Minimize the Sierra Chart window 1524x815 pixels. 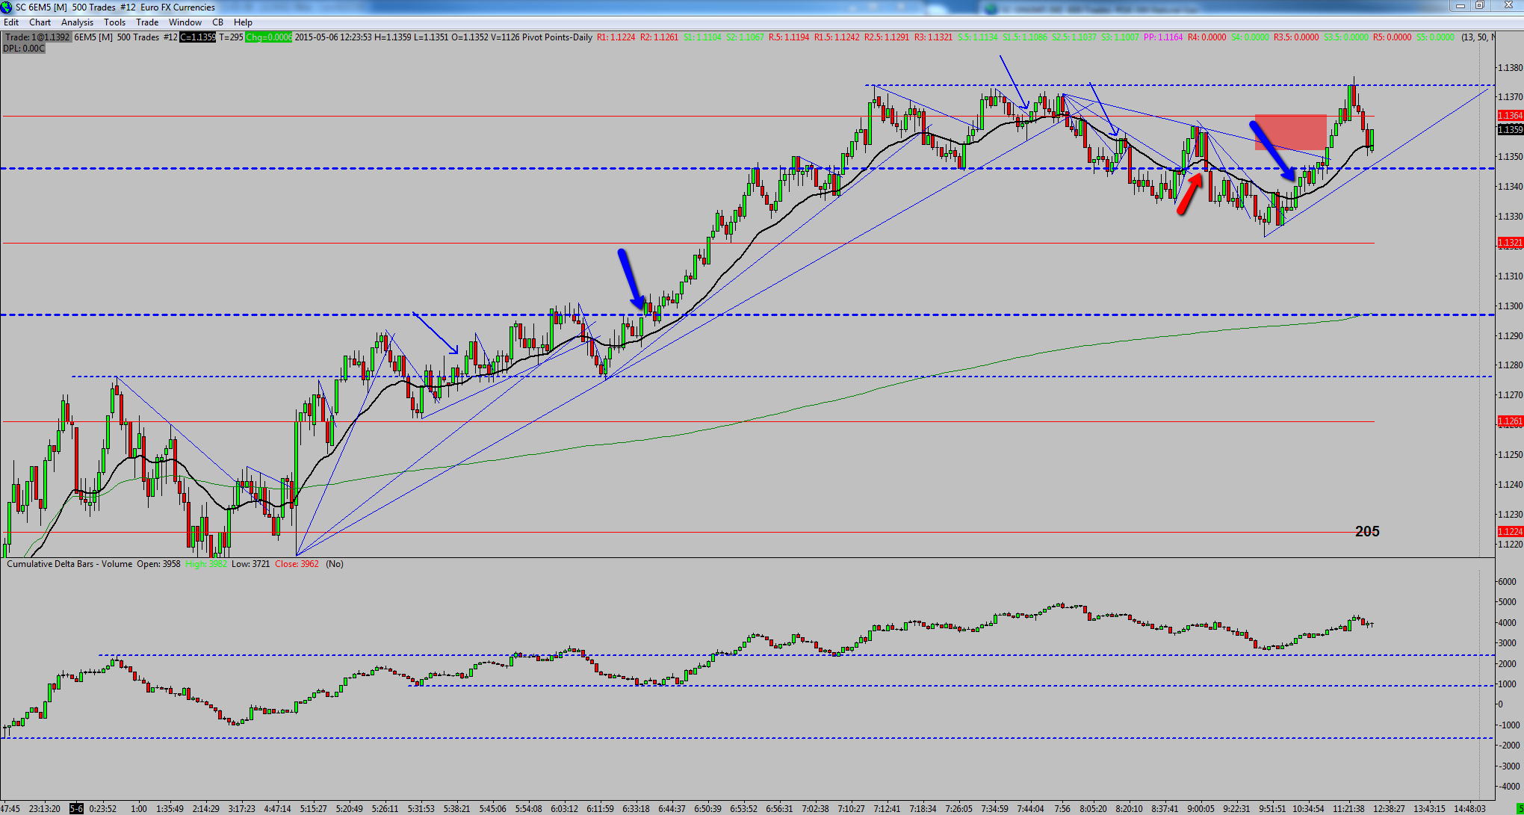tap(1460, 6)
